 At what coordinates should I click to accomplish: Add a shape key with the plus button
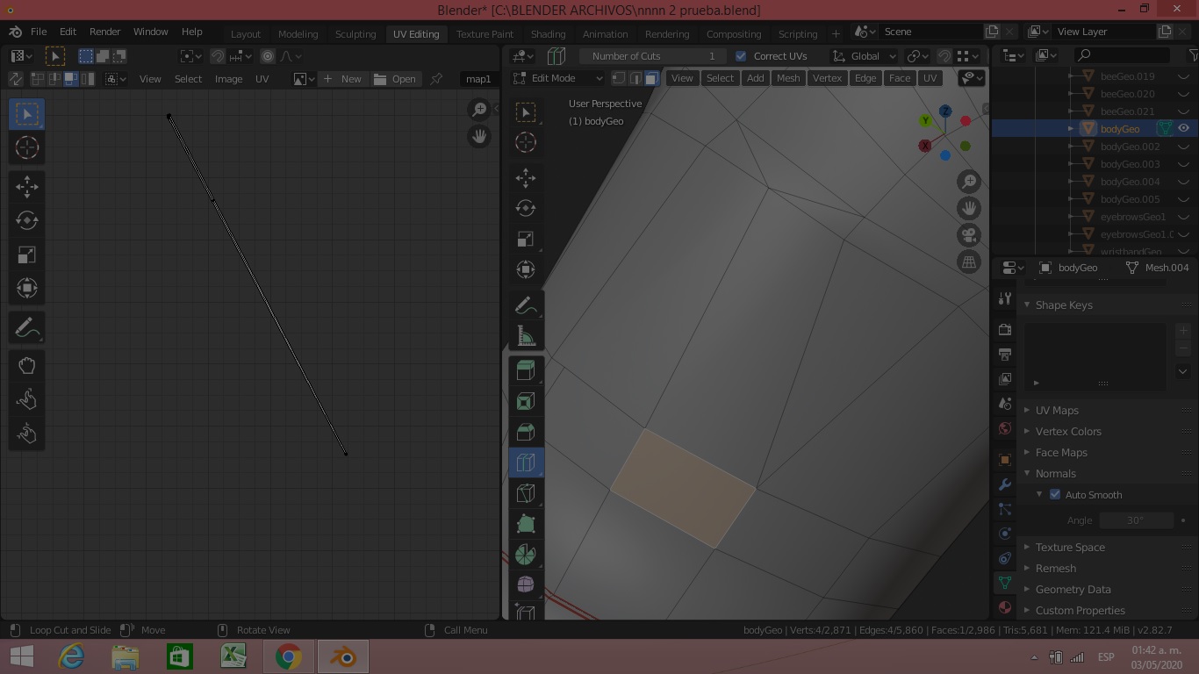(1183, 331)
